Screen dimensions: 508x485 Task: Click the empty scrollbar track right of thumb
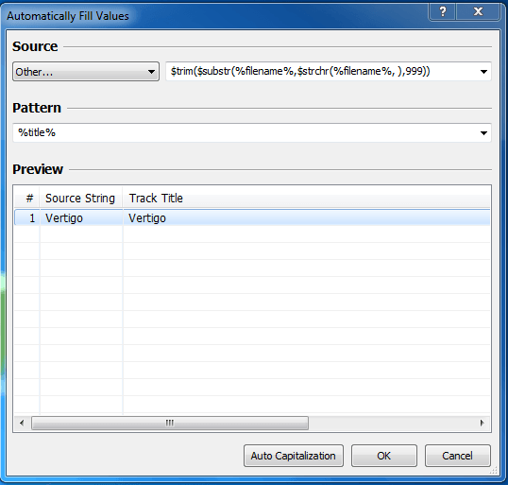pos(391,423)
